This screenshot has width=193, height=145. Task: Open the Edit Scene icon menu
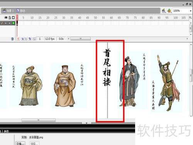coord(164,11)
